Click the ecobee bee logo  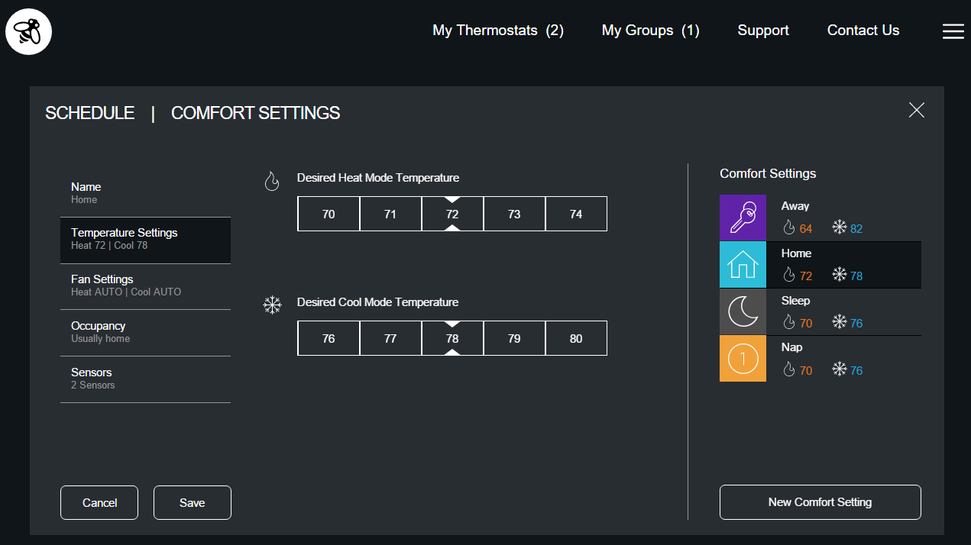click(x=28, y=31)
